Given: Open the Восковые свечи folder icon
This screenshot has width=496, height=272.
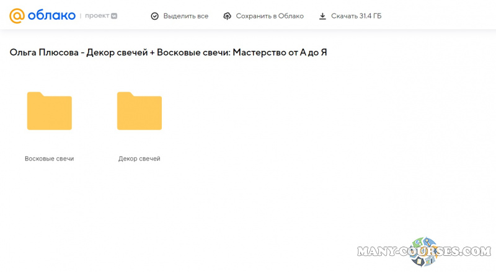Looking at the screenshot, I should (50, 112).
